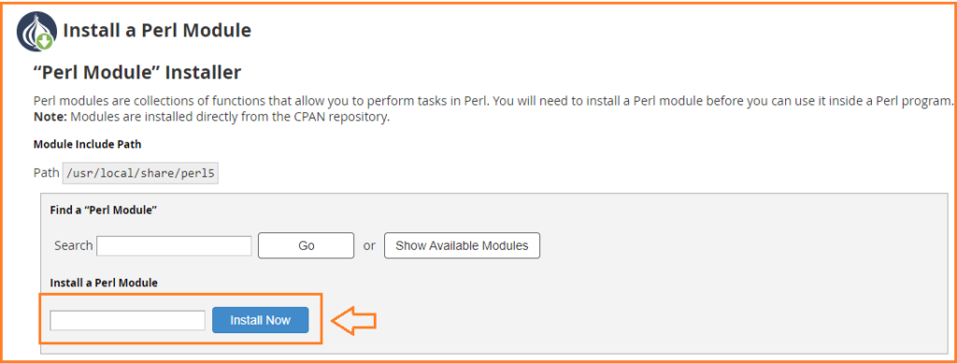Click the Install Now button
Screen dimensions: 957x363
[261, 320]
